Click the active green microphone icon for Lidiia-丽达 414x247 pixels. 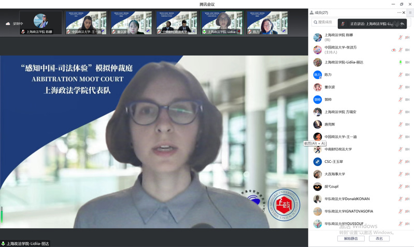click(x=400, y=63)
